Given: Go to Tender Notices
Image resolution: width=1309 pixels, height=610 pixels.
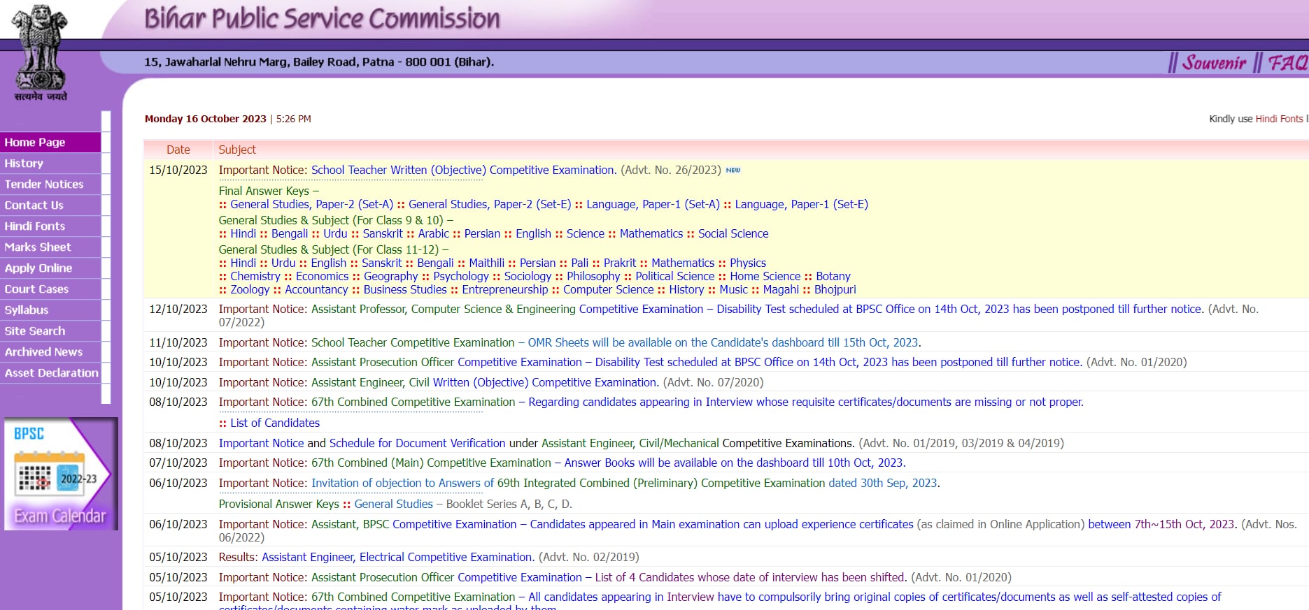Looking at the screenshot, I should click(50, 184).
